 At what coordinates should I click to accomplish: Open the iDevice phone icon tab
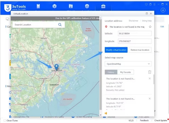pos(38,6)
